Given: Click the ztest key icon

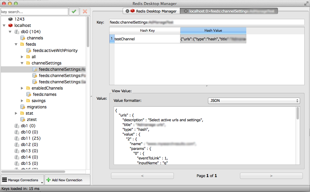Looking at the screenshot, I should tap(23, 119).
